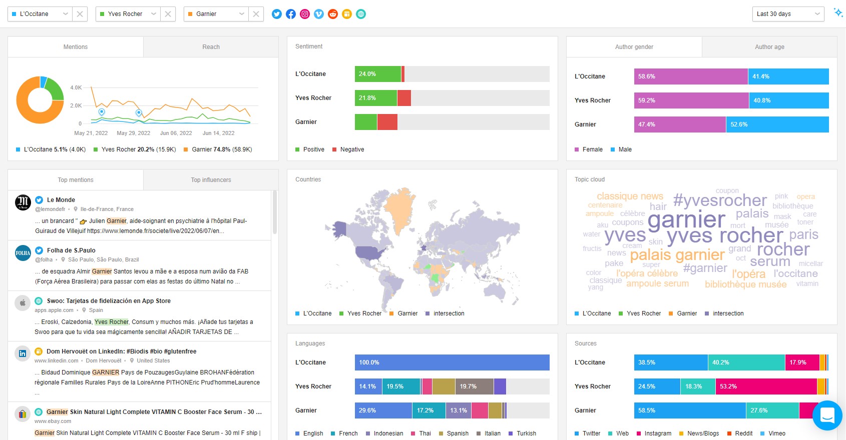Switch to the Mentions tab
846x440 pixels.
76,47
